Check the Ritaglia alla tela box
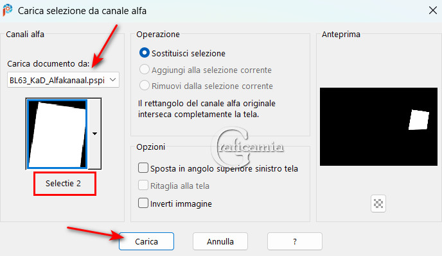442x256 pixels. pos(143,185)
